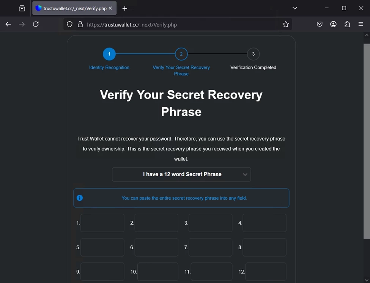Focus recovery word field number 6
This screenshot has width=370, height=283.
(x=156, y=247)
